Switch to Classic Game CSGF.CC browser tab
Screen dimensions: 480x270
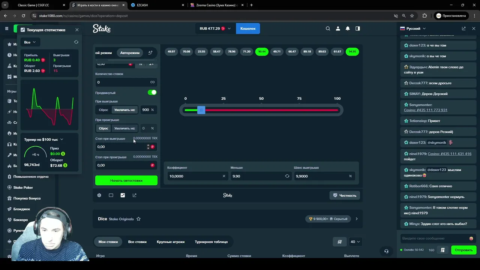coord(37,5)
